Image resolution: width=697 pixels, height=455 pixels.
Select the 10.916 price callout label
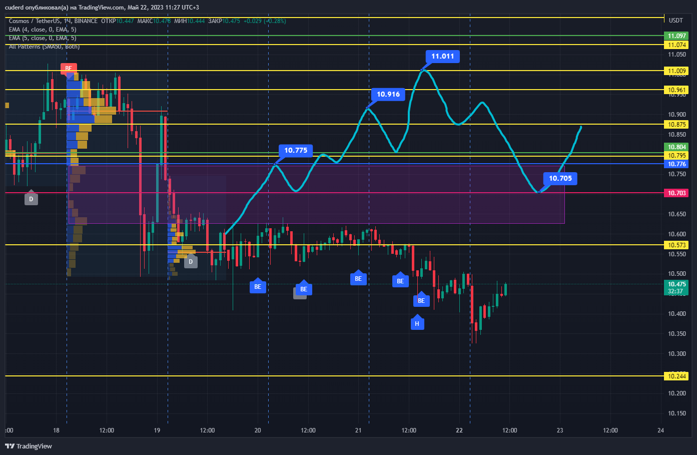(x=388, y=94)
